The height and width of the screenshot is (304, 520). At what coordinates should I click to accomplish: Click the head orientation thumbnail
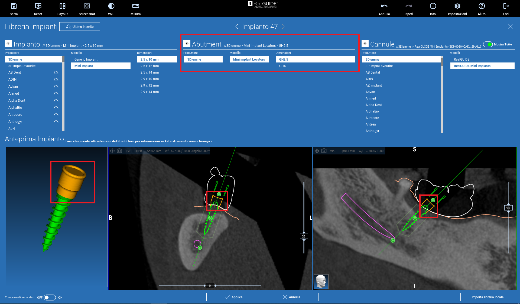point(321,282)
